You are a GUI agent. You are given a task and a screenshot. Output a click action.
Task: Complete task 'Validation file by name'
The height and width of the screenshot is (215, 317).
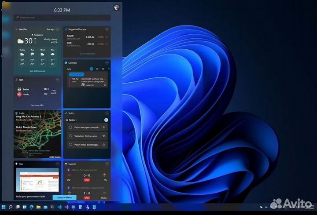70,136
